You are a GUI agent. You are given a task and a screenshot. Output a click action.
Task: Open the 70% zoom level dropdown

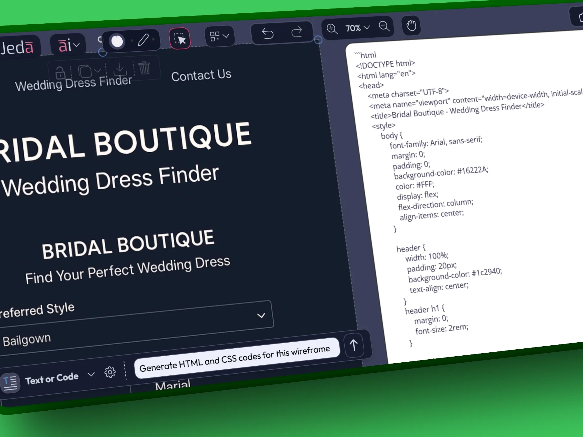click(357, 28)
